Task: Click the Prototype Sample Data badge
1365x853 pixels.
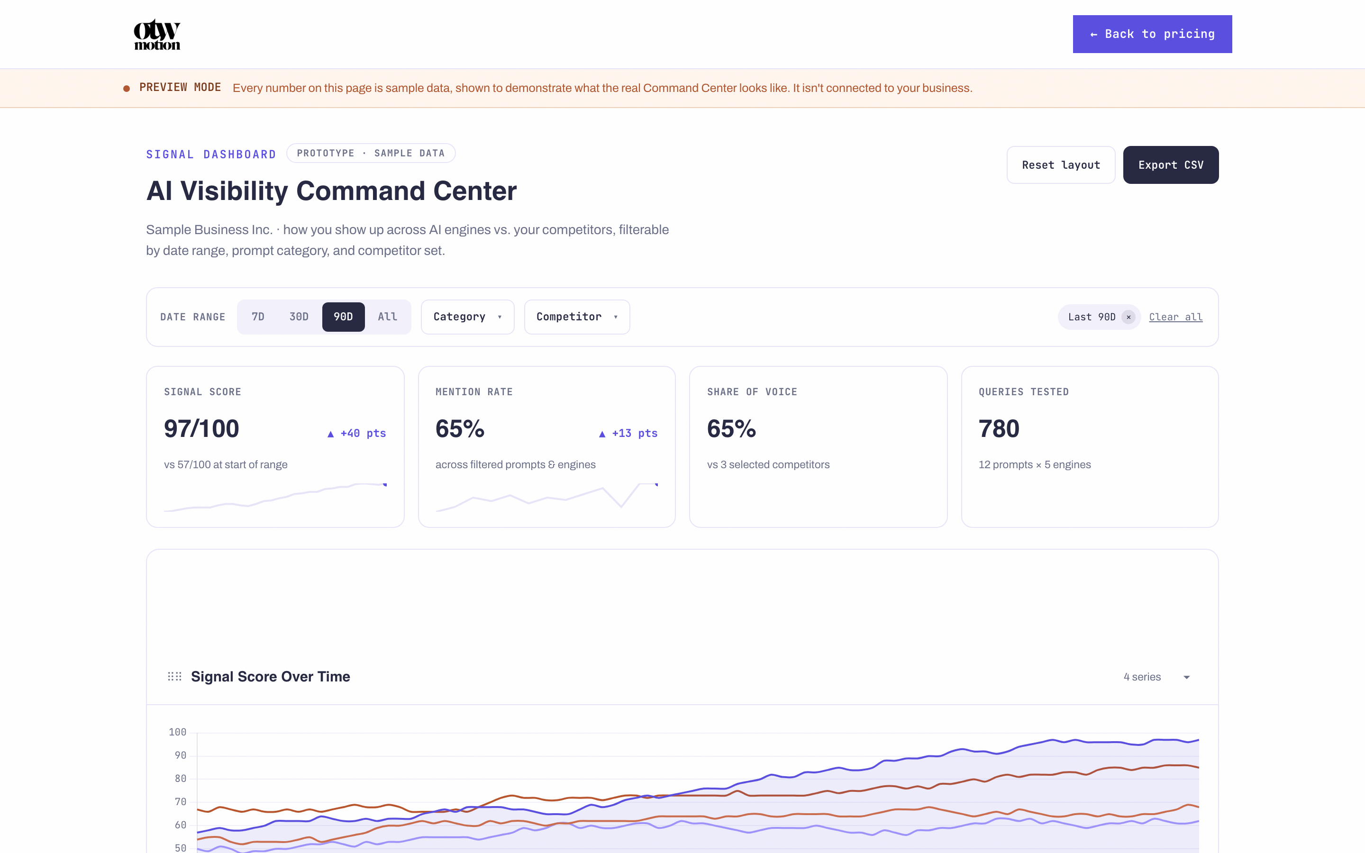Action: pos(371,154)
